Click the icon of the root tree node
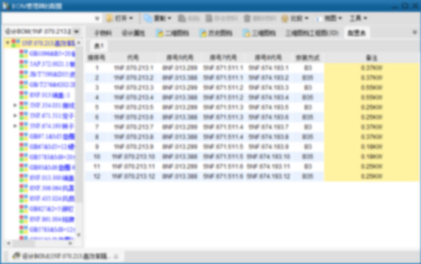Screen dimensions: 421x264 [15, 43]
